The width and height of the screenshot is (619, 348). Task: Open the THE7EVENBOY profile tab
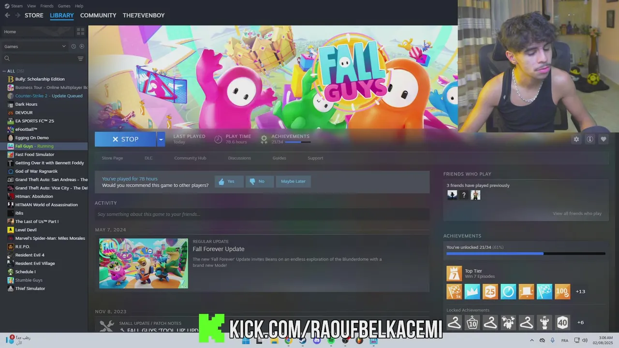tap(144, 15)
